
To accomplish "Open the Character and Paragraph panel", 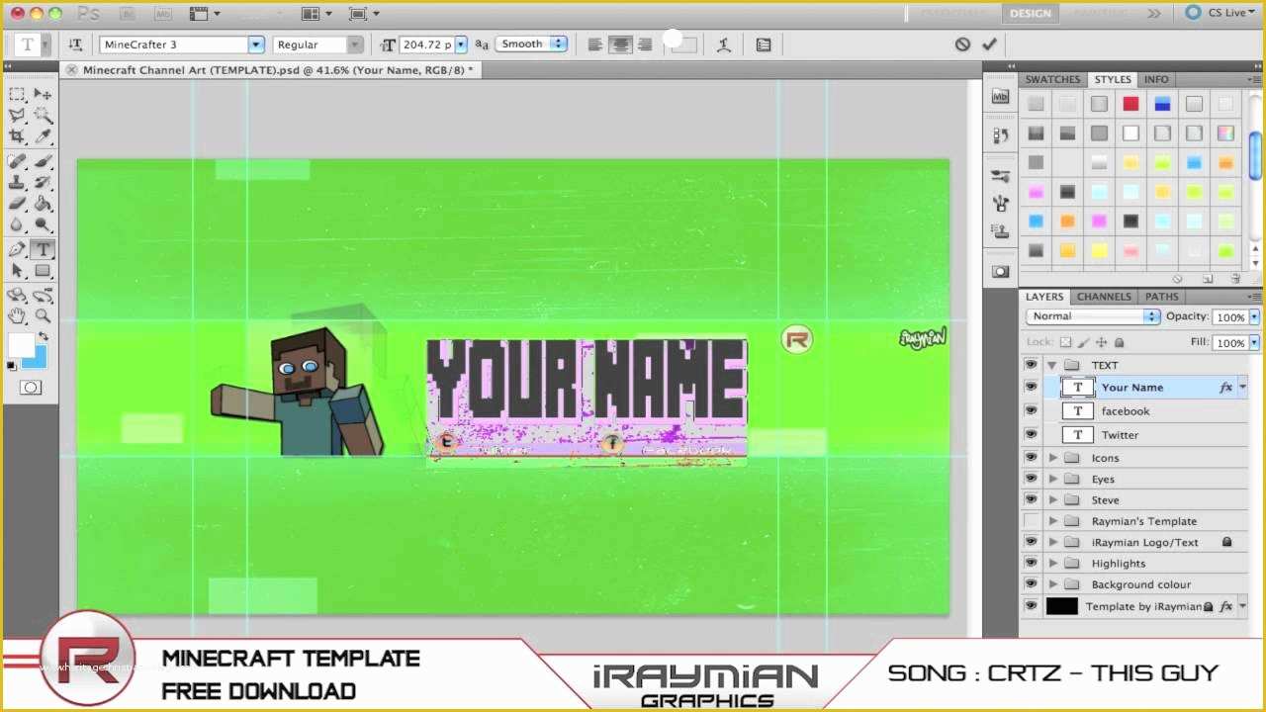I will tap(764, 44).
